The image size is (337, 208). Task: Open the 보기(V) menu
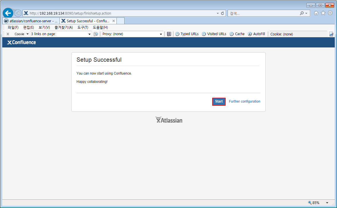click(x=44, y=27)
